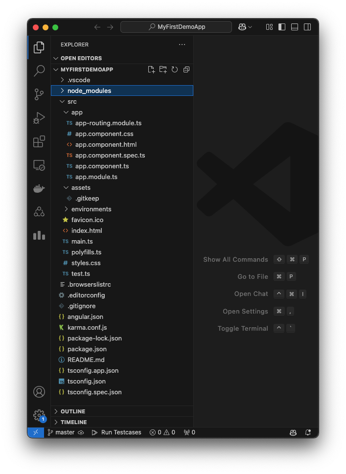Open app.component.css file
The width and height of the screenshot is (346, 474).
[122, 134]
